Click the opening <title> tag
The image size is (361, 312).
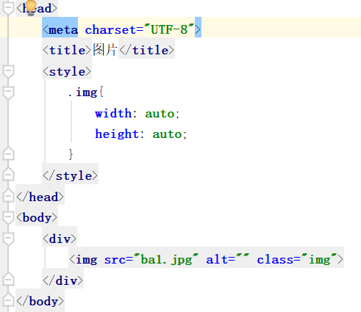pos(67,50)
